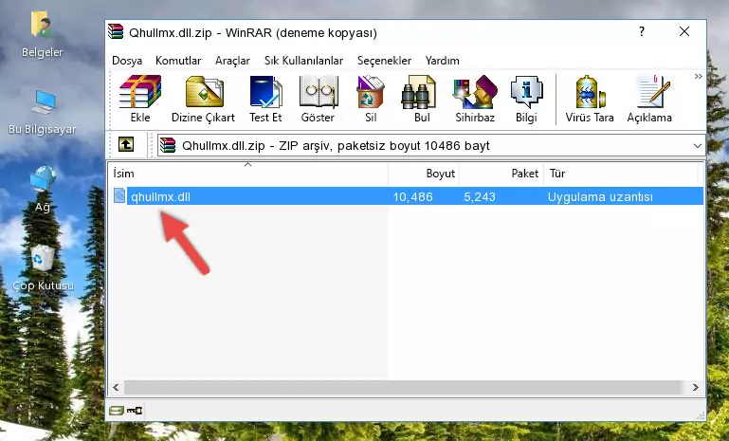Click the horizontal scrollbar right arrow

[x=696, y=387]
